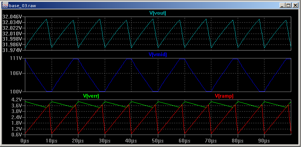Click the 70µs time axis label
The image size is (301, 147).
(x=211, y=141)
